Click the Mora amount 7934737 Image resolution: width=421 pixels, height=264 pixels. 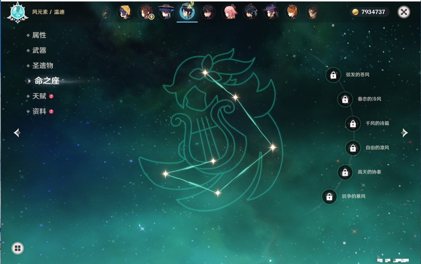pos(373,12)
